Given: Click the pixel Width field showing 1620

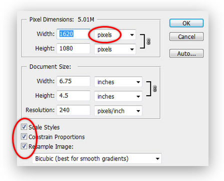Looking at the screenshot, I should 73,34.
